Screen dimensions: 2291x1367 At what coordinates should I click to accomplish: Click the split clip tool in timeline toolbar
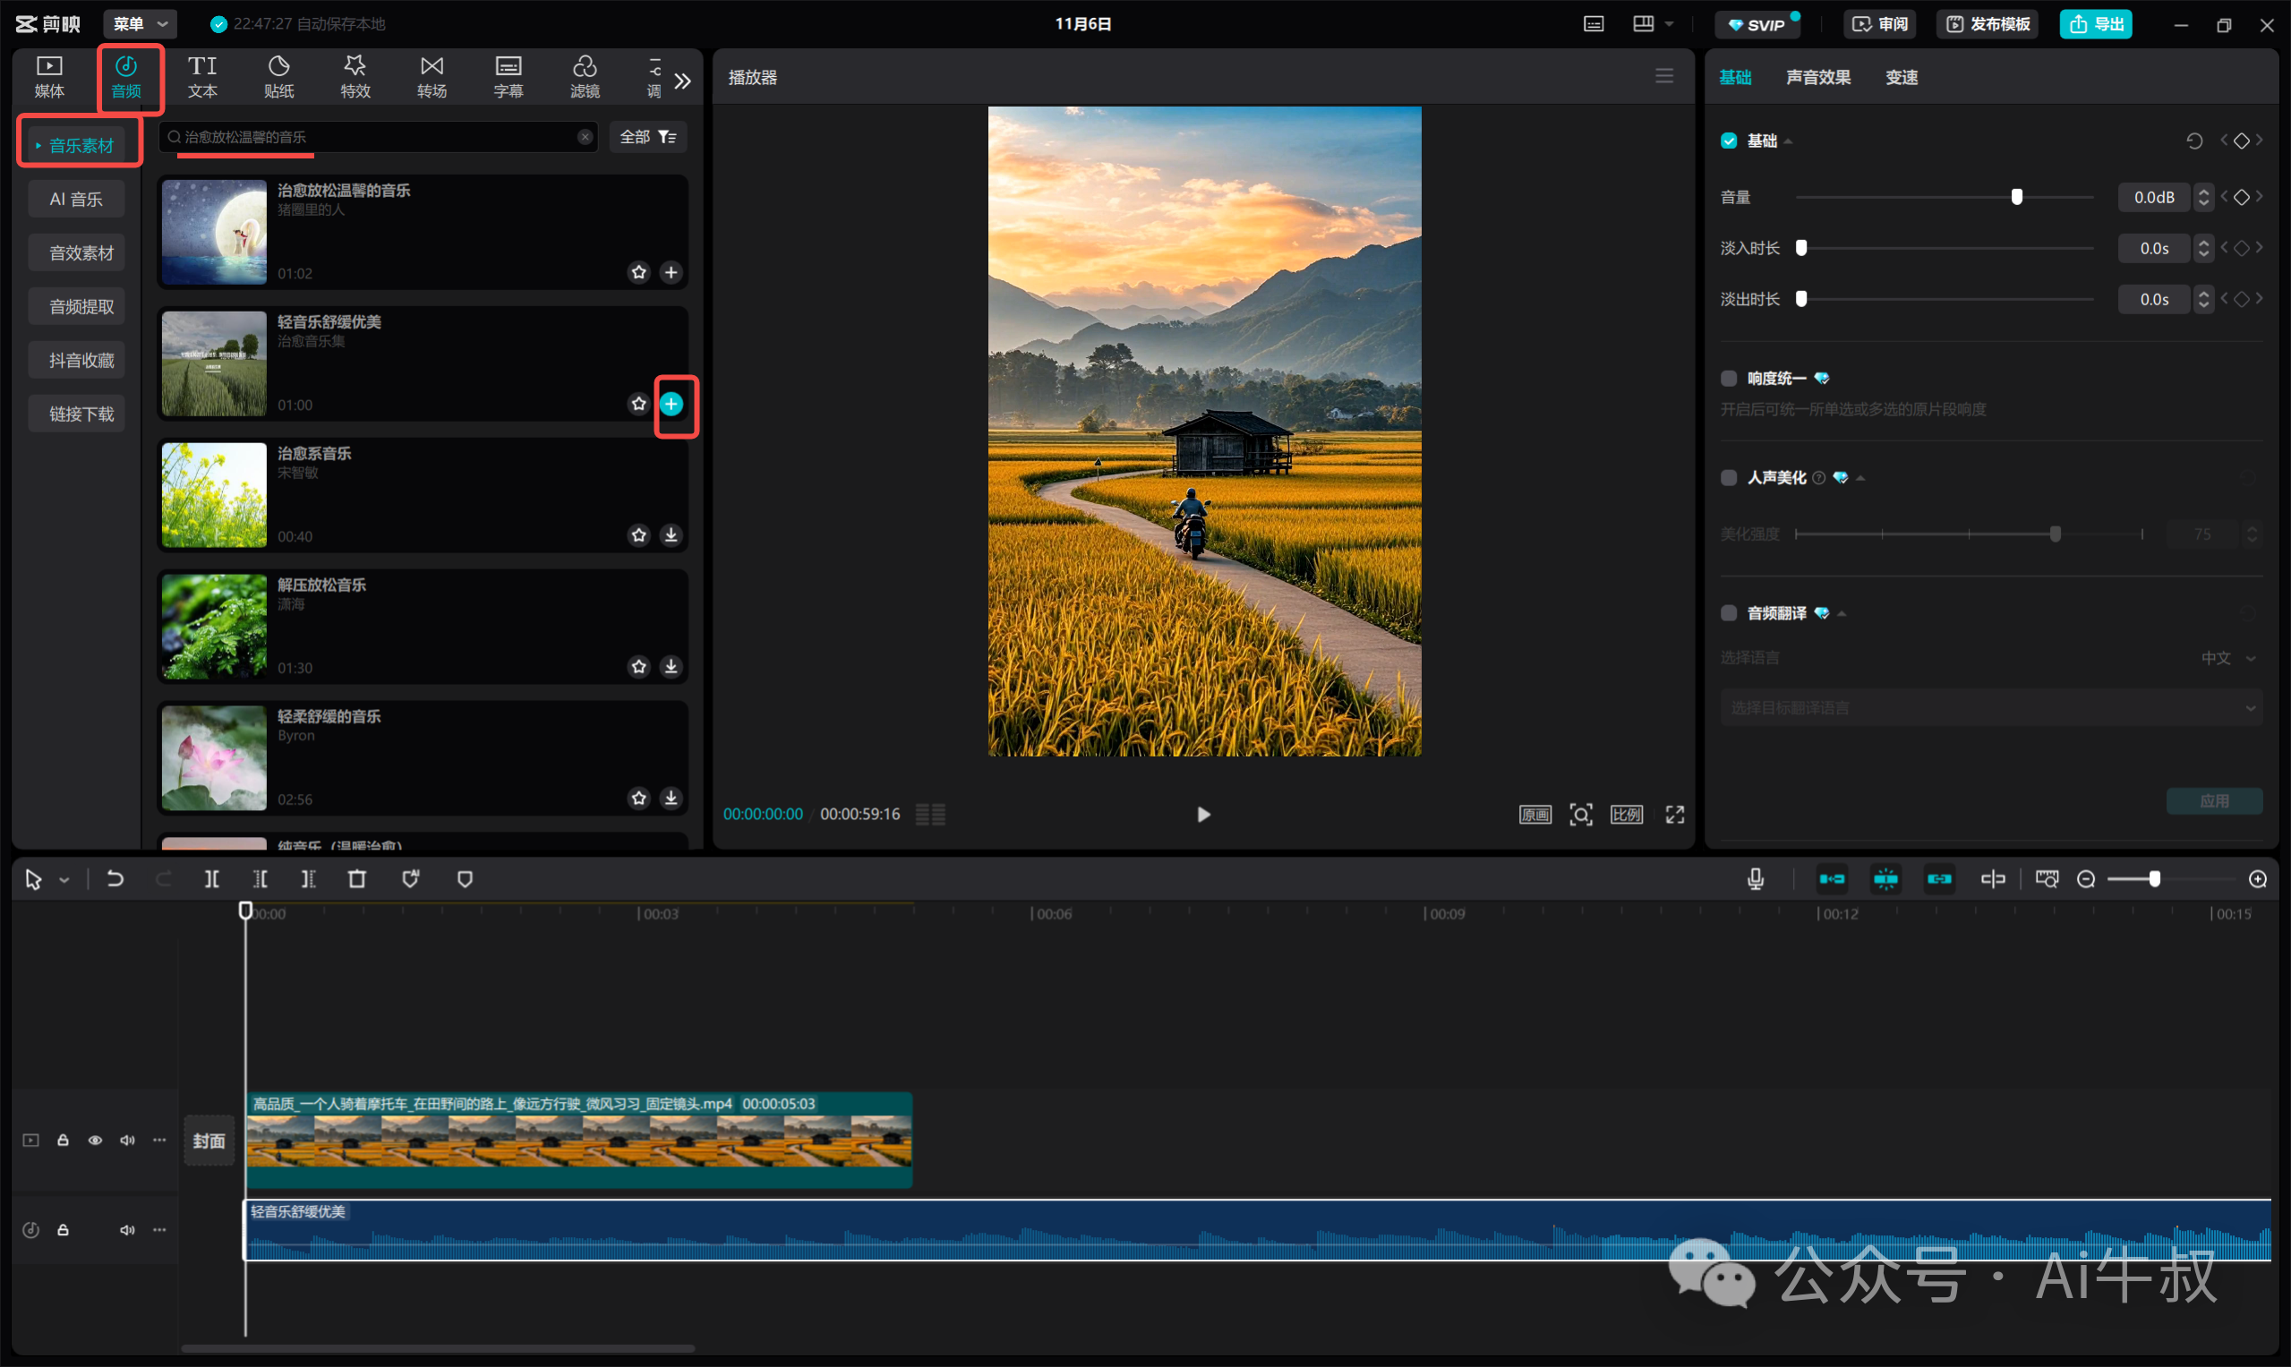tap(212, 879)
